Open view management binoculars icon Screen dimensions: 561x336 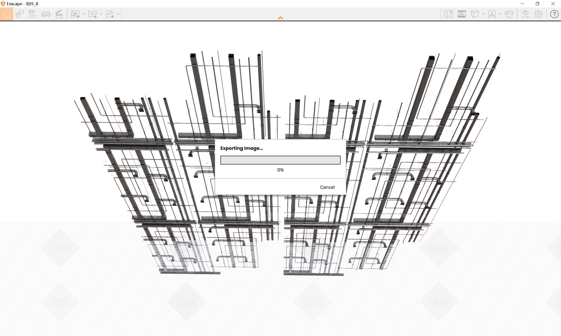(46, 14)
